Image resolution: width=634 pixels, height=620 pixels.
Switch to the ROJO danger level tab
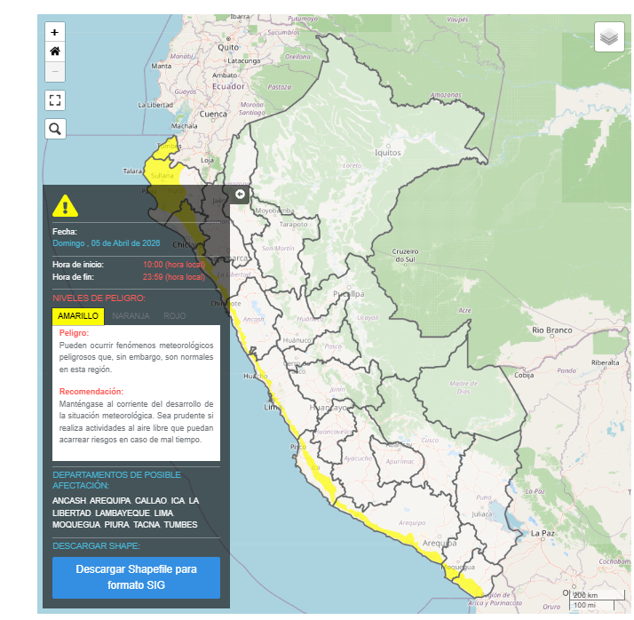click(175, 316)
